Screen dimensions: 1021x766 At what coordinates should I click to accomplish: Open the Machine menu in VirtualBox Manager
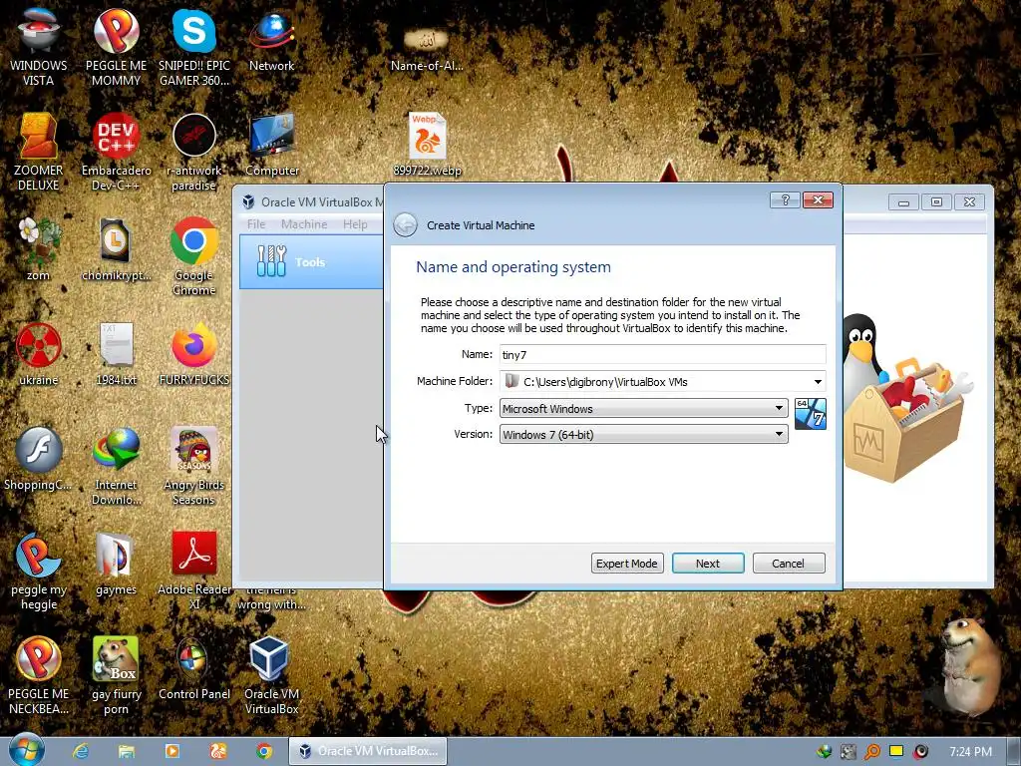coord(304,224)
